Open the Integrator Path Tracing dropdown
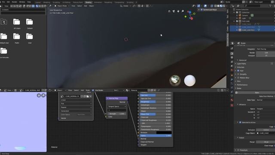This screenshot has height=155, width=275. (266, 49)
